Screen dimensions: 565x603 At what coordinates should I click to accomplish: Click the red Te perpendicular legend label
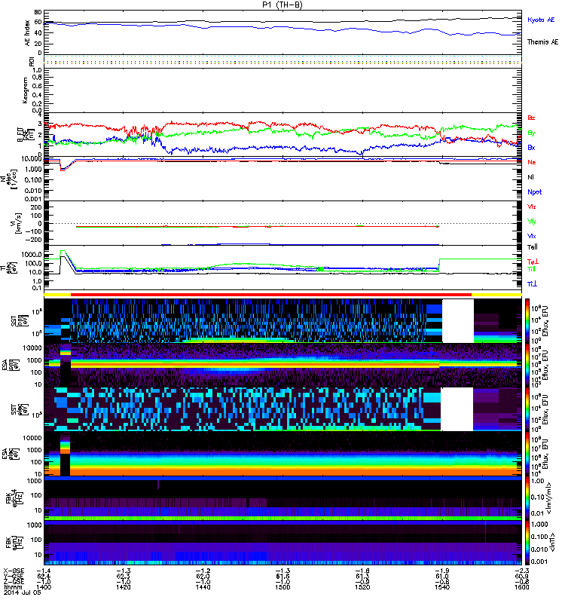point(533,262)
